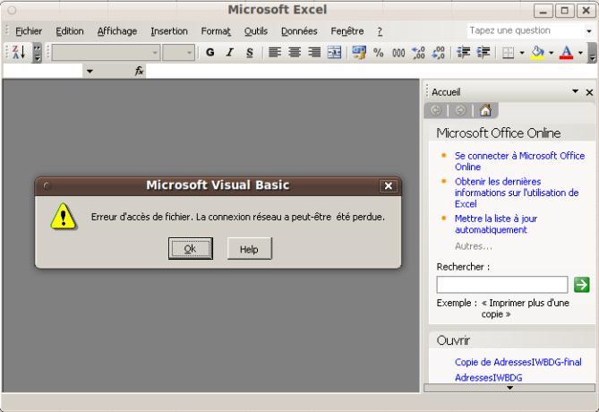Viewport: 599px width, 412px height.
Task: Open the font name dropdown
Action: pos(155,52)
